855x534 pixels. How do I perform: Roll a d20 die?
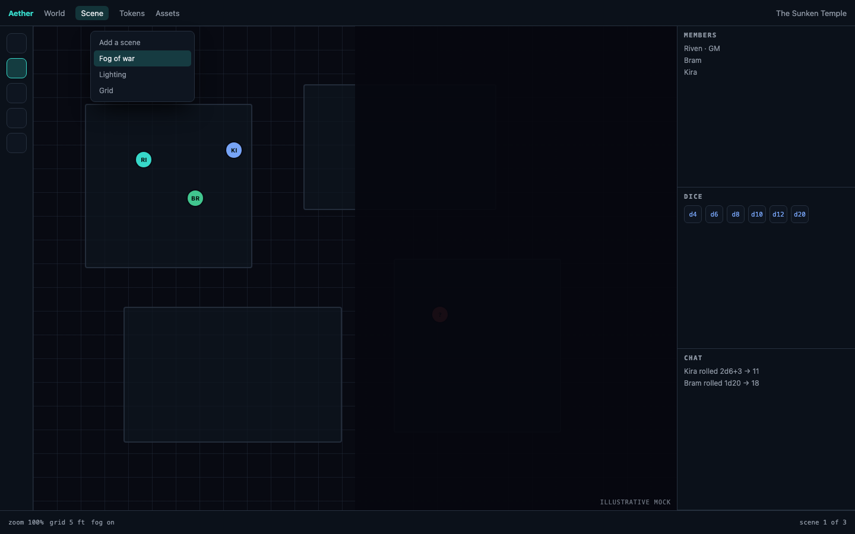click(x=800, y=214)
